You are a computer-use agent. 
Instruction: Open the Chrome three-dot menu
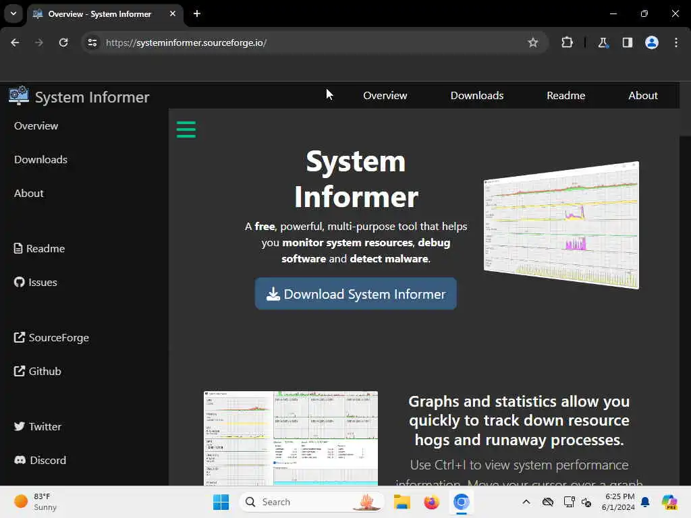coord(676,42)
